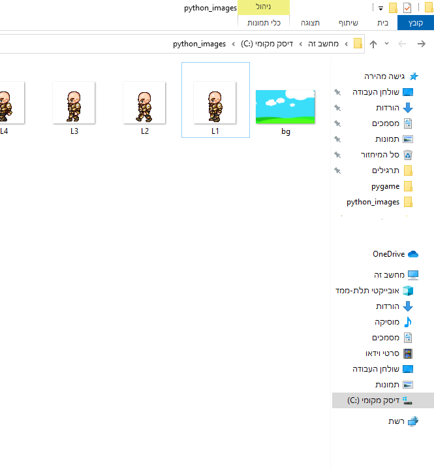Viewport: 434px width, 469px height.
Task: Click the black right-pointing Back navigation arrow
Action: point(422,44)
